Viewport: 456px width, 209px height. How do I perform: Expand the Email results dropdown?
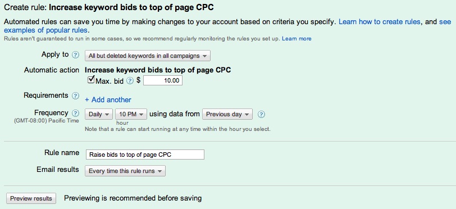pos(125,171)
